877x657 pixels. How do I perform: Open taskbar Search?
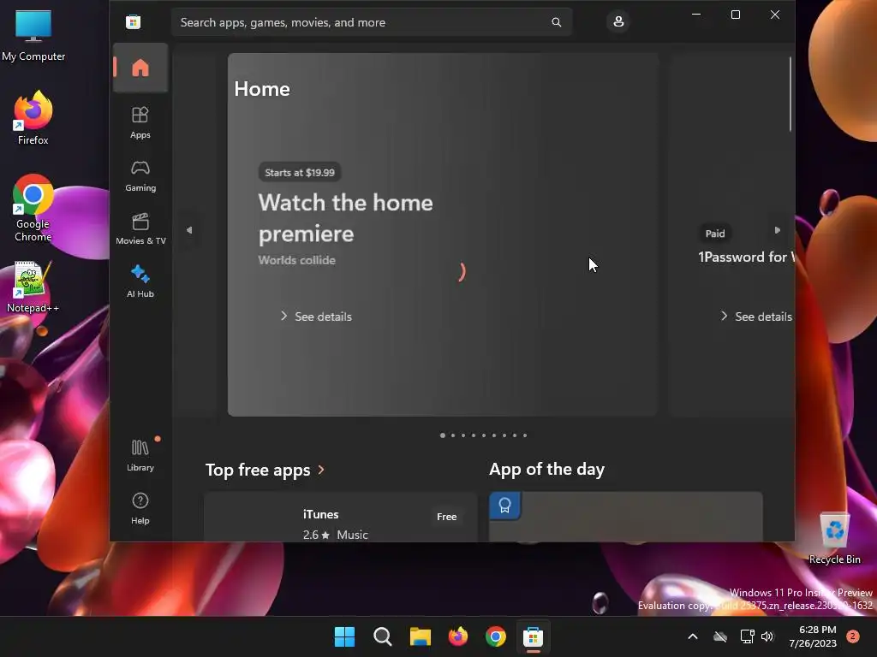[383, 636]
